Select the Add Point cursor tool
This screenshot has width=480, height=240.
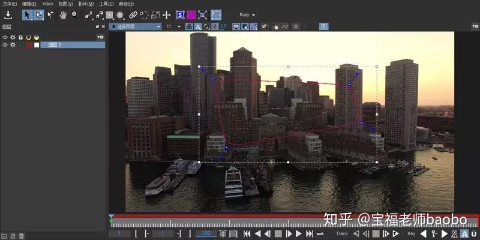click(x=50, y=14)
